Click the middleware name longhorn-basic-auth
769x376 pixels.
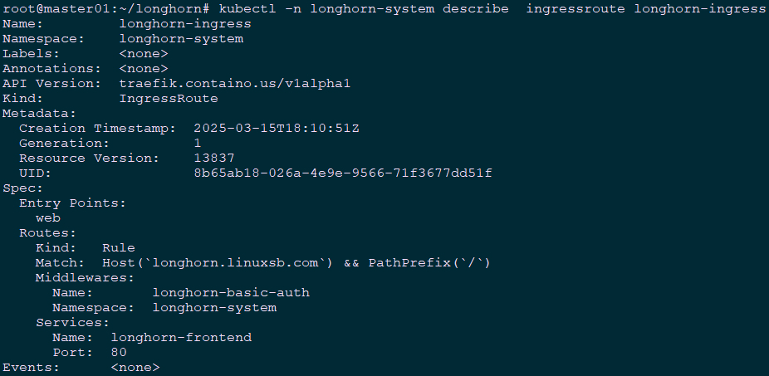pyautogui.click(x=231, y=293)
